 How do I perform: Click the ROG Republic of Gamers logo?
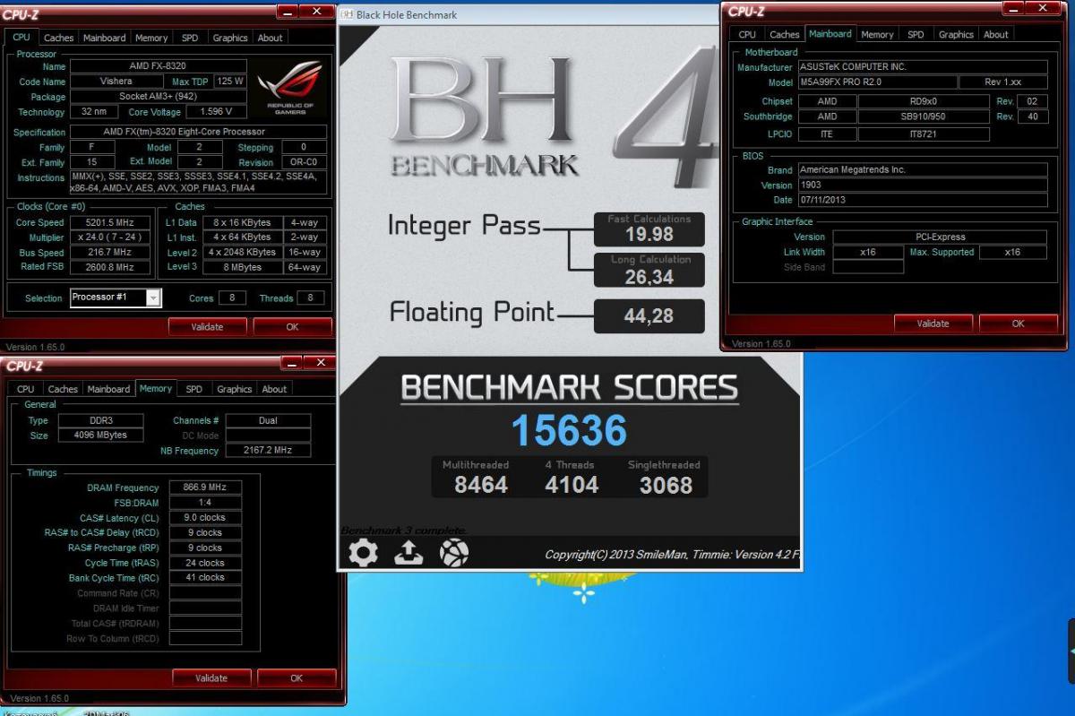tap(288, 90)
